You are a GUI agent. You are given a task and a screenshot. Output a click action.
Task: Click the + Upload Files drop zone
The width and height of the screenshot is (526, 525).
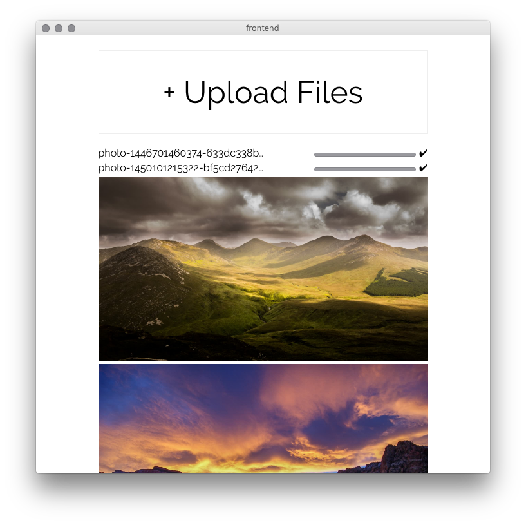(263, 92)
